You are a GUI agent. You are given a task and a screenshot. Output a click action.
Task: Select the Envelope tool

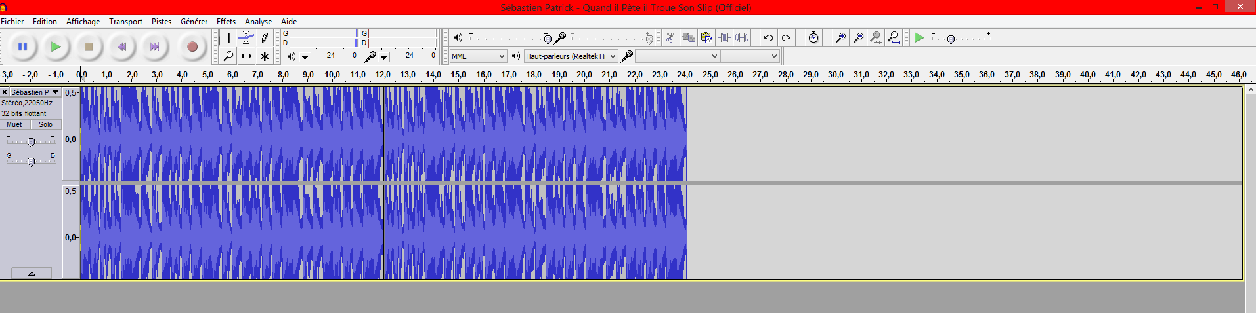(246, 37)
